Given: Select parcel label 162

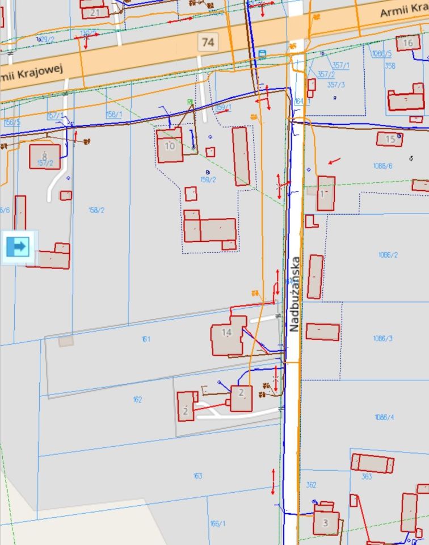Looking at the screenshot, I should click(x=137, y=399).
